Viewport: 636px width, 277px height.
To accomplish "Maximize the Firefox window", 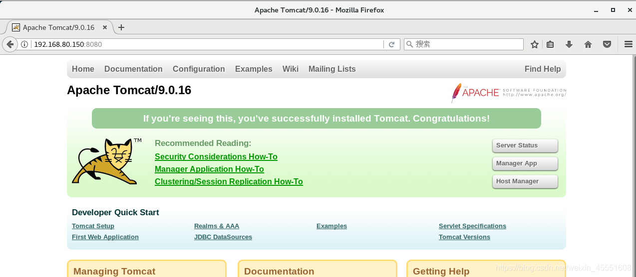I will tap(613, 10).
